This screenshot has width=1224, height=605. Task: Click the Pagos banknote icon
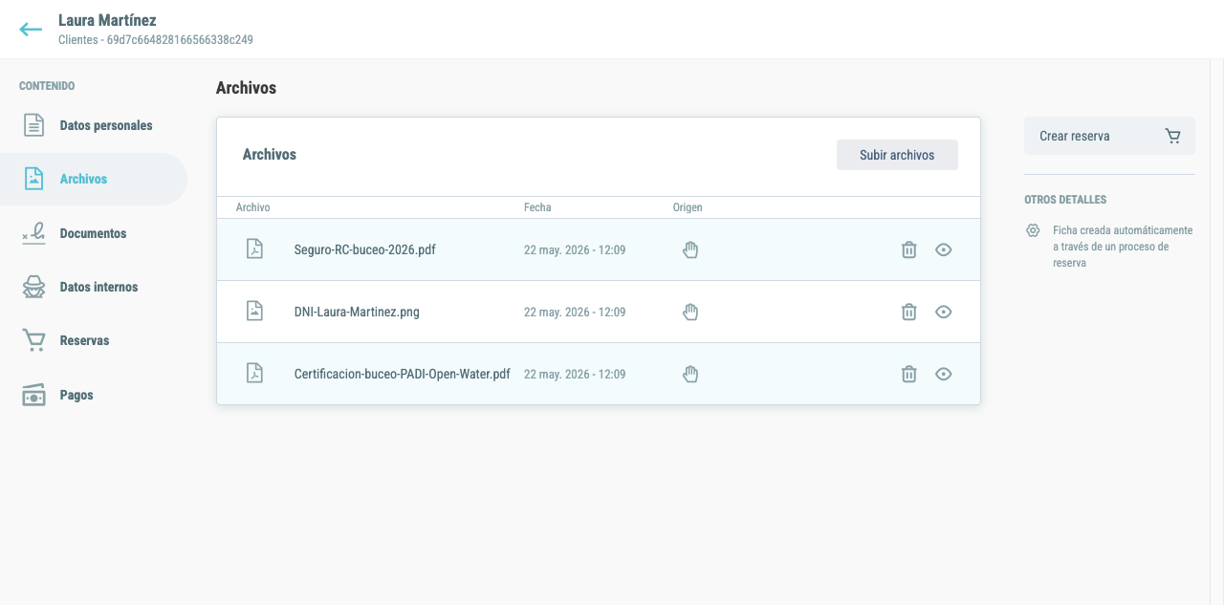33,395
